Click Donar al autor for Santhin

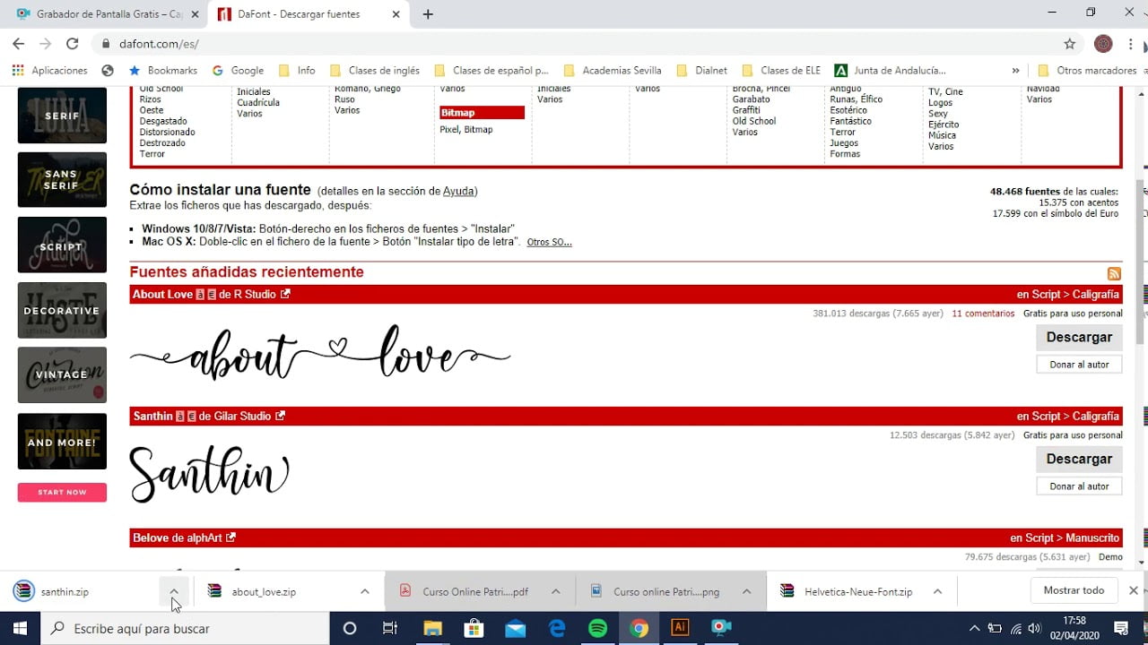click(x=1079, y=486)
